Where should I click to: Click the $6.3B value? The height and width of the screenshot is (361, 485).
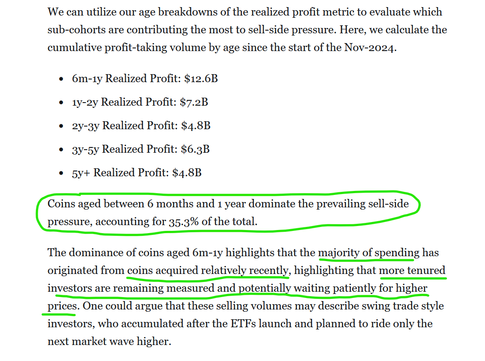[195, 149]
